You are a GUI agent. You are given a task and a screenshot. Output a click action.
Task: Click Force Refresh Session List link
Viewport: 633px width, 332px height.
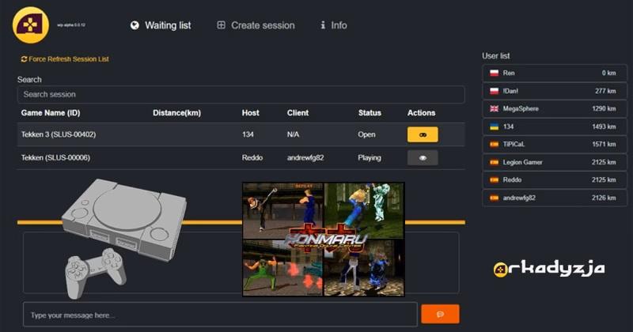pyautogui.click(x=65, y=59)
